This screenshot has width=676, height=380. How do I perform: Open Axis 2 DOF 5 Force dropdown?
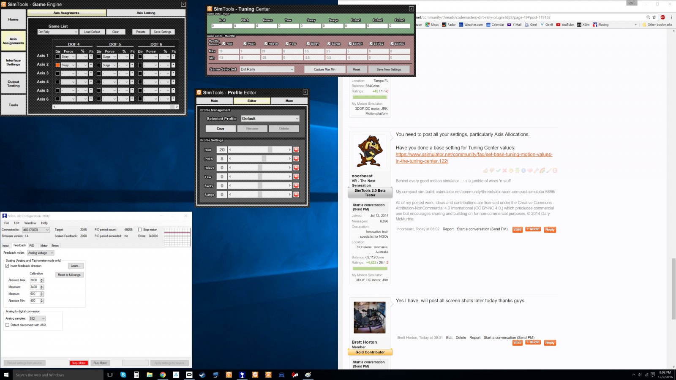click(110, 65)
